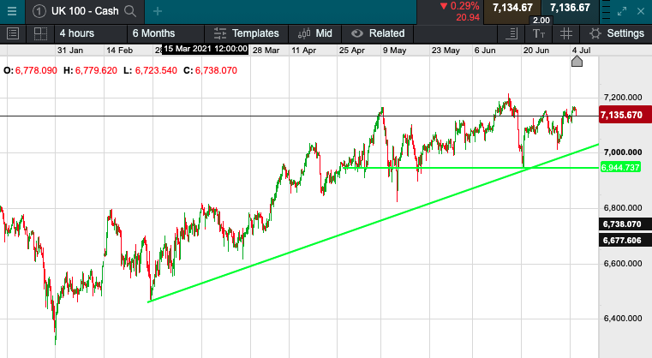Image resolution: width=652 pixels, height=358 pixels.
Task: Add a new chart tab with plus
Action: pos(158,11)
